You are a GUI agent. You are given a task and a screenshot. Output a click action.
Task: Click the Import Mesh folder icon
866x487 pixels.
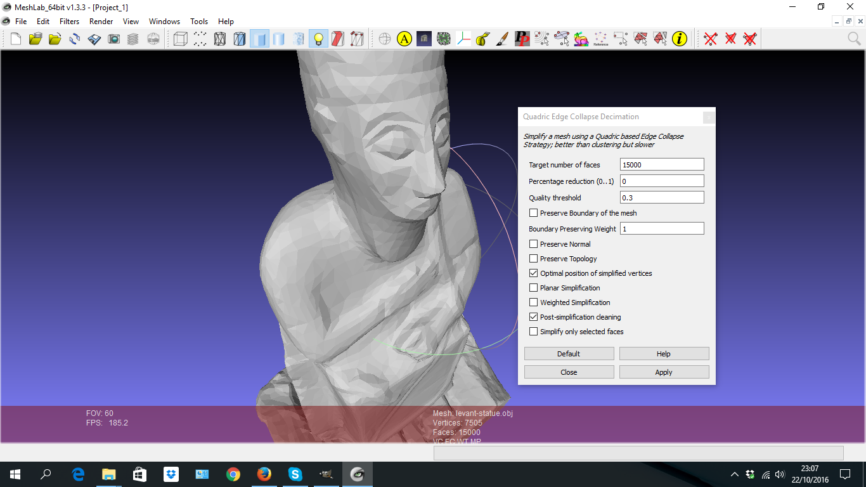click(x=55, y=39)
